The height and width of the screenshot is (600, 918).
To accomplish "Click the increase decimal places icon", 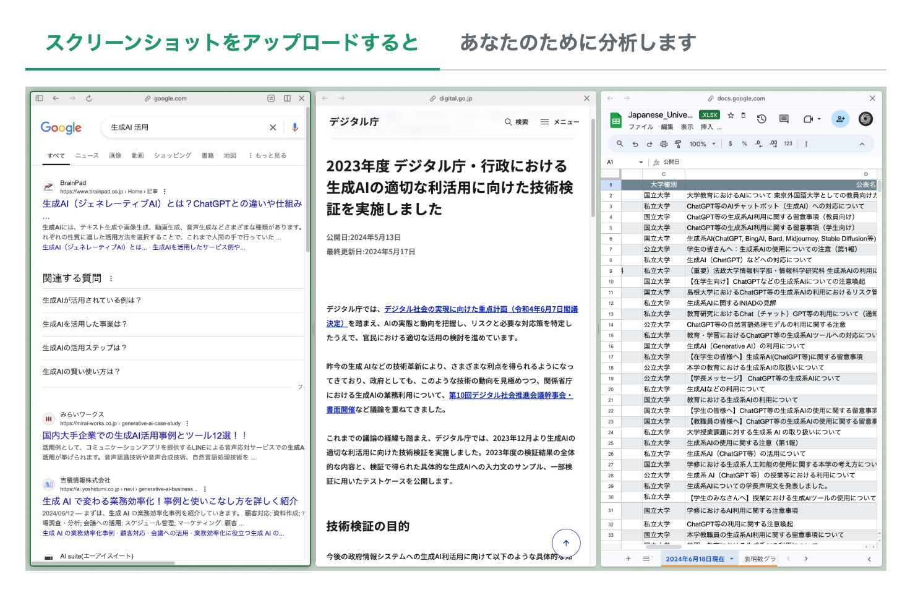I will 773,144.
